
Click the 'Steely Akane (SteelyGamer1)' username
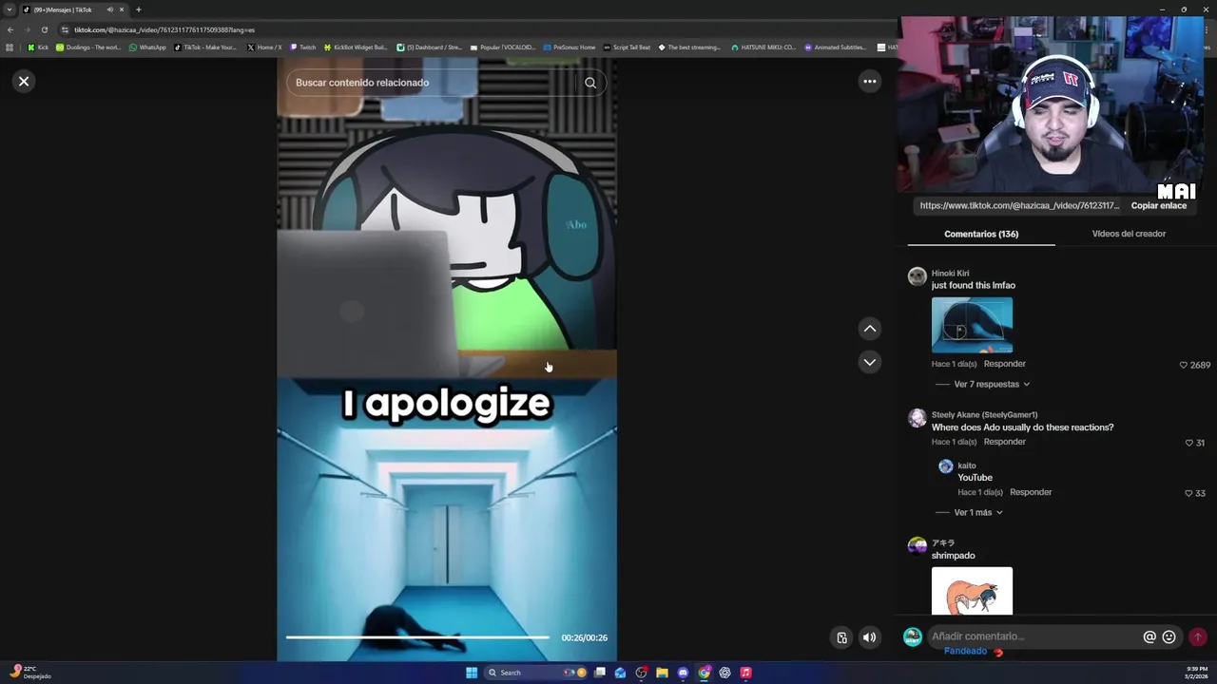point(984,415)
